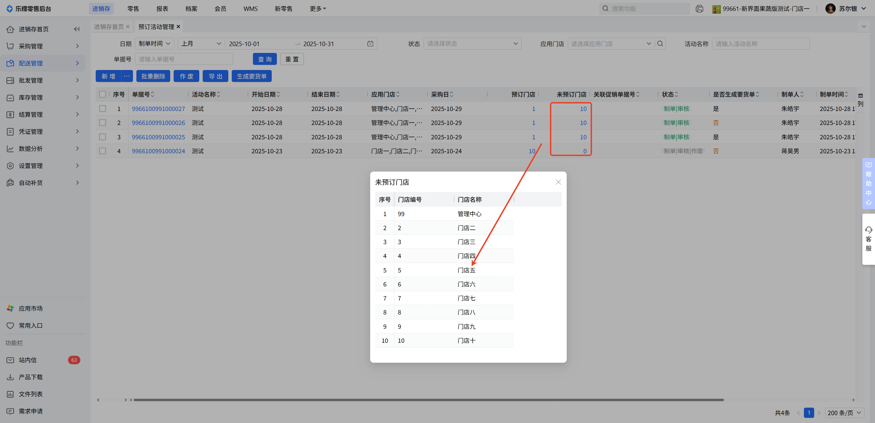Open the 上月 period dropdown

[201, 44]
